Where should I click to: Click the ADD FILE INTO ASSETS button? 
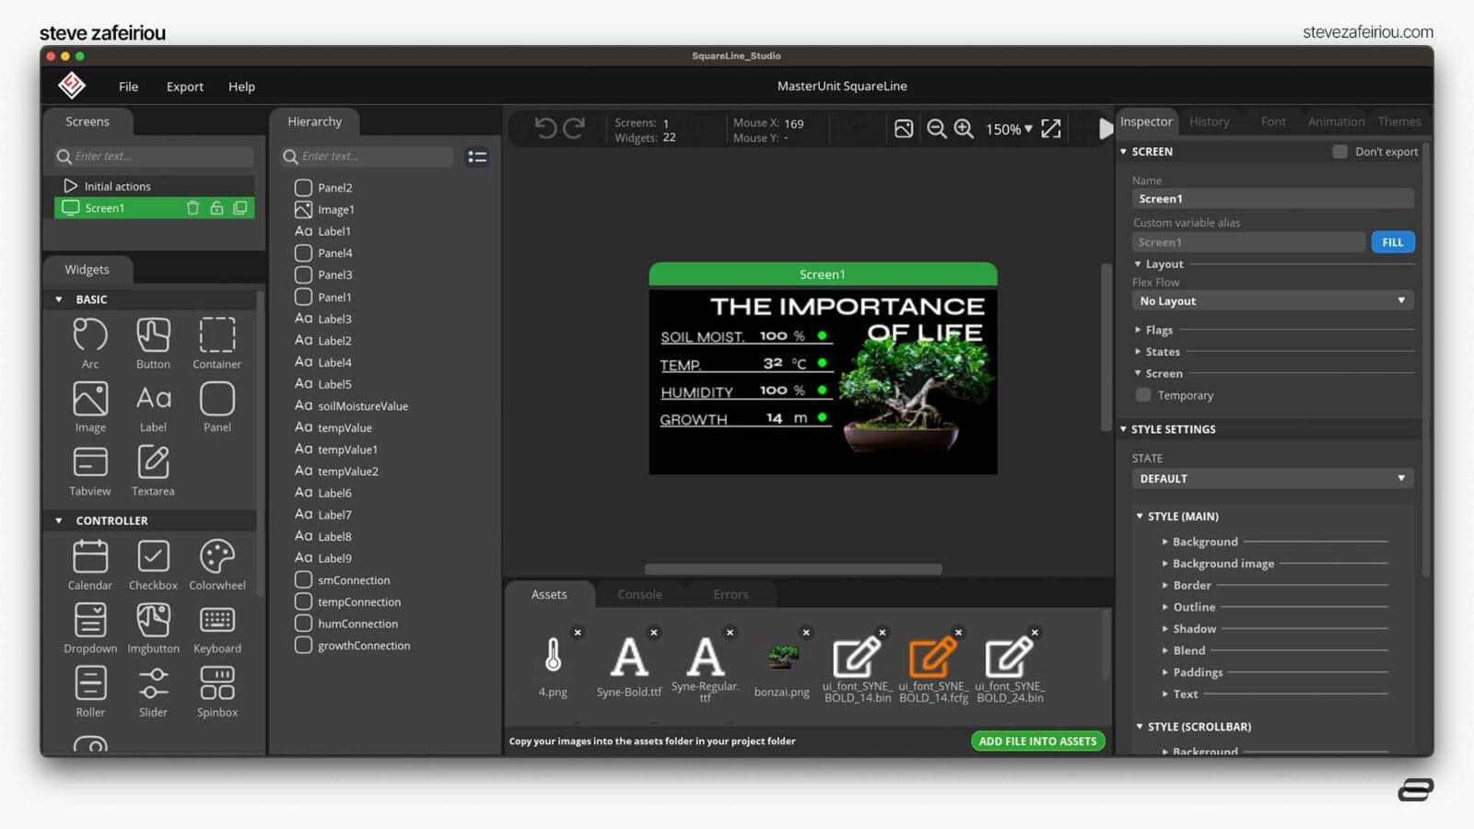(x=1037, y=741)
